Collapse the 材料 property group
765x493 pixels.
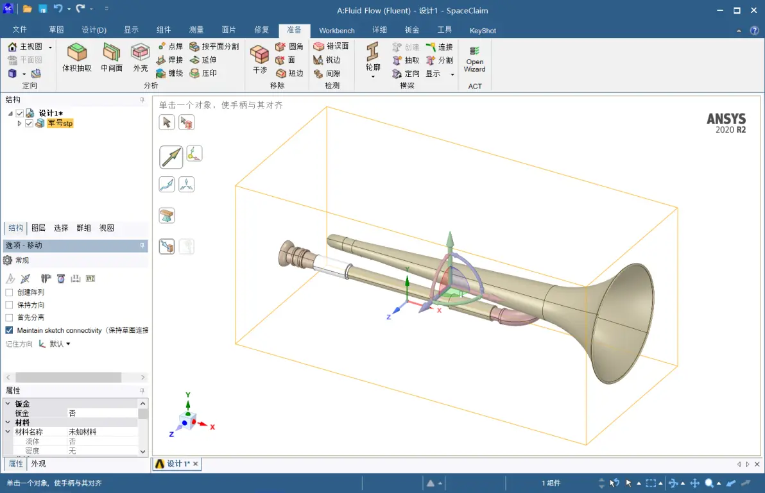click(x=8, y=422)
